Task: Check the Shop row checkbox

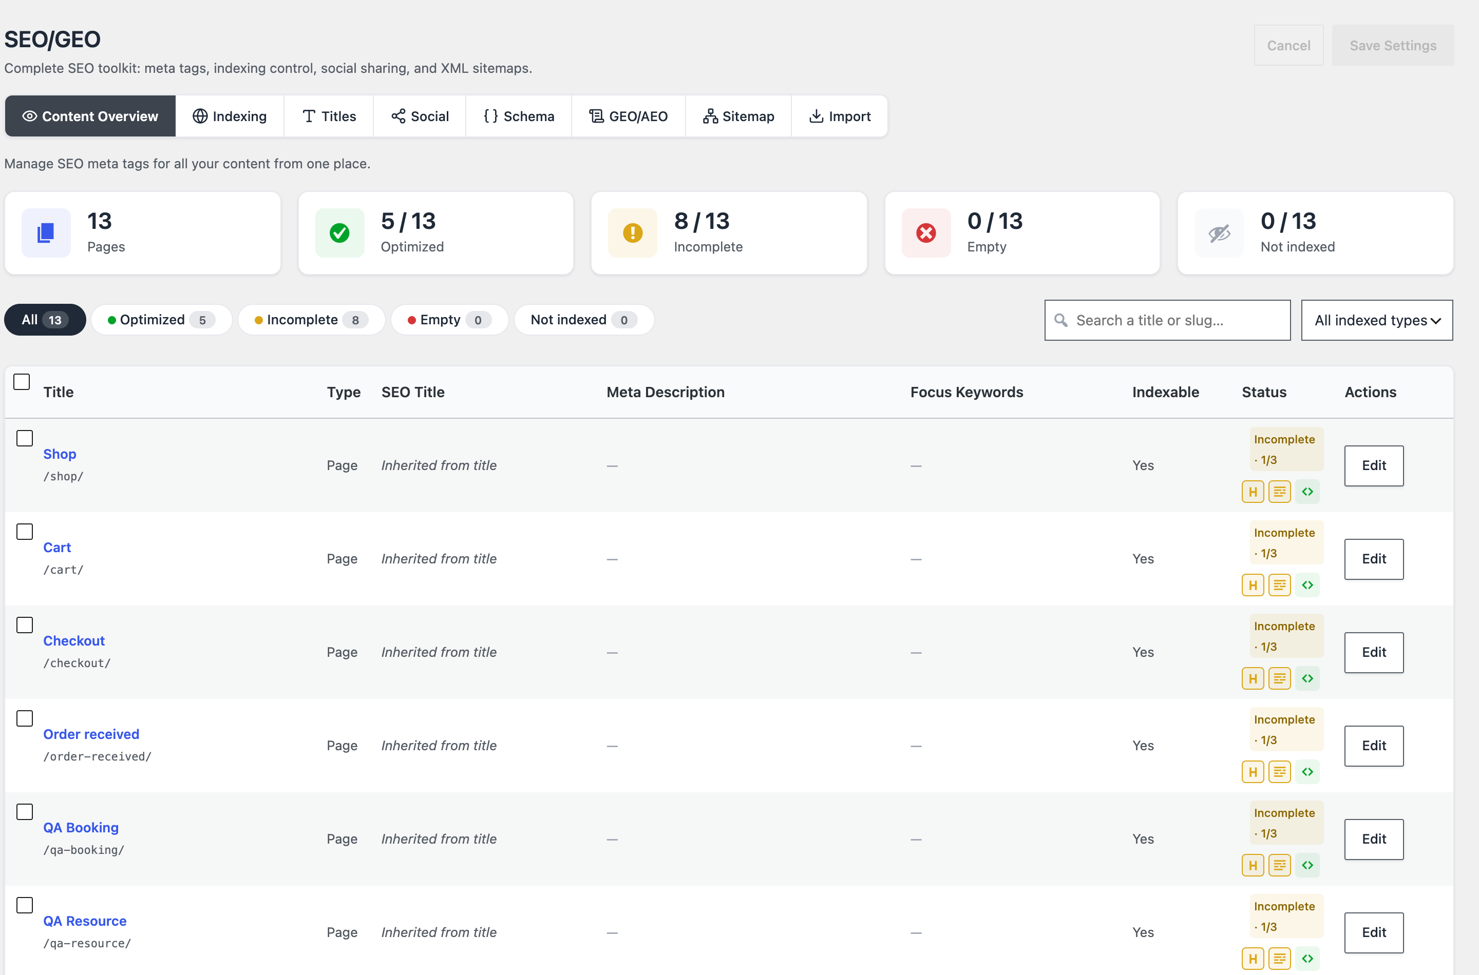Action: click(24, 438)
